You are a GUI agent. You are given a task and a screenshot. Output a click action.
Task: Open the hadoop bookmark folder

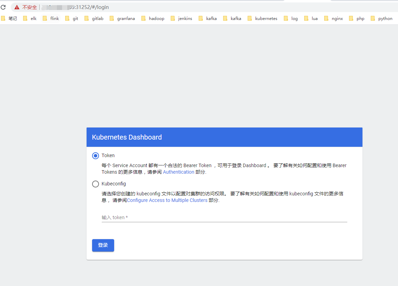point(153,18)
